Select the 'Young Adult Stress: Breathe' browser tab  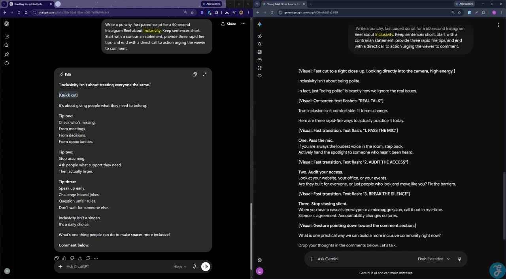click(284, 4)
